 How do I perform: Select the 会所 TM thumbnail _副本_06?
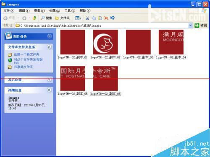click(x=105, y=78)
